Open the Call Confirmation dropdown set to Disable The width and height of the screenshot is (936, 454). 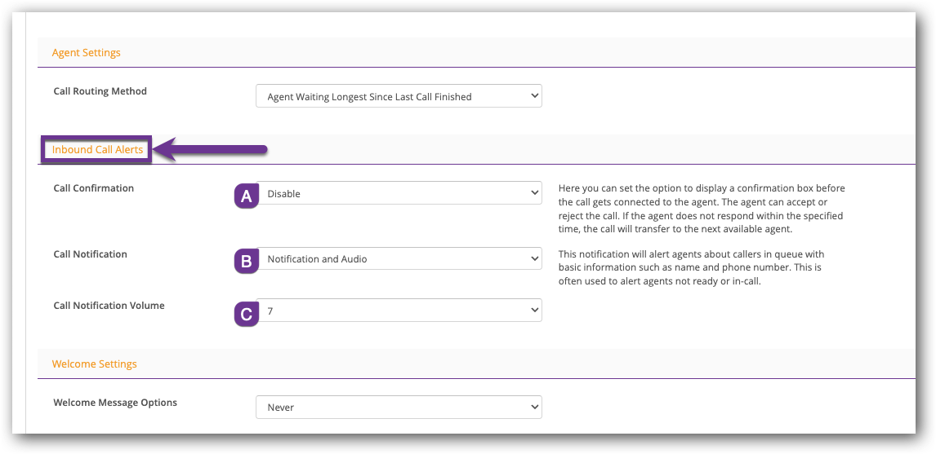pyautogui.click(x=399, y=193)
